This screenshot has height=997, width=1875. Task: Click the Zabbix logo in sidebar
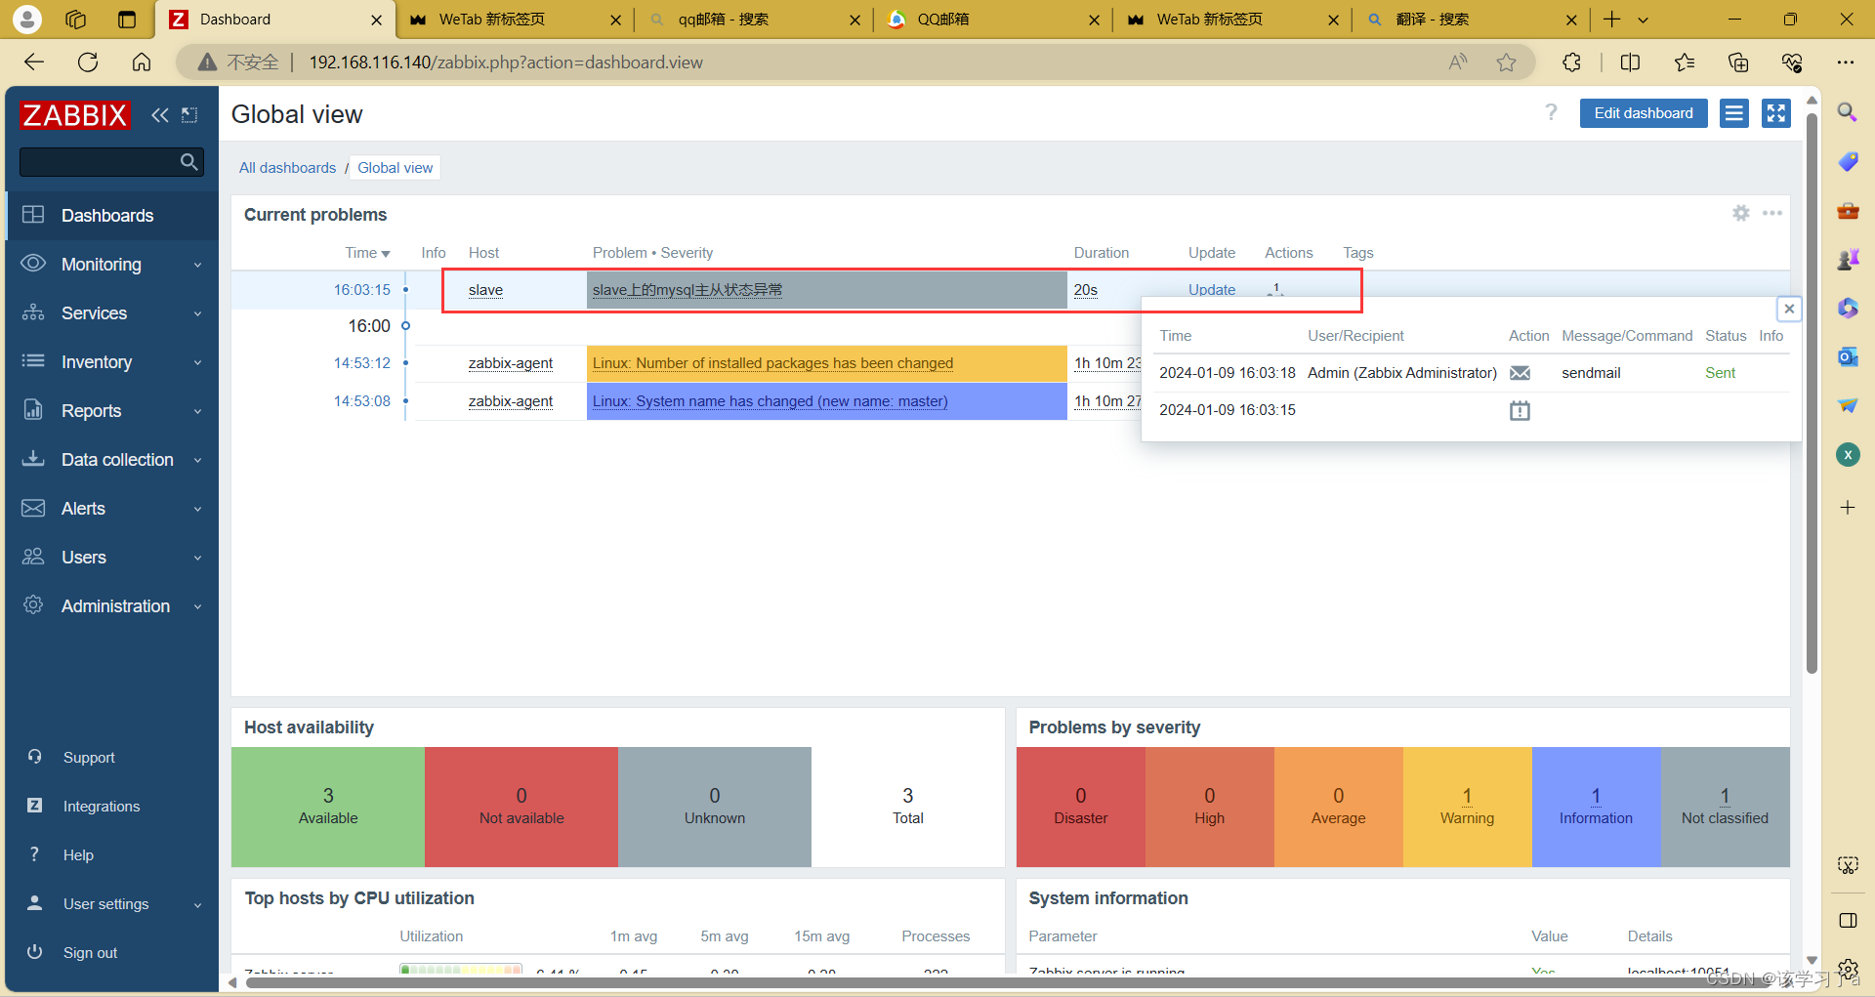(74, 115)
